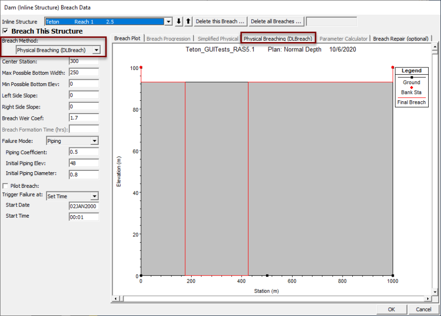Select the Breach Repair (optional) tab
The width and height of the screenshot is (441, 316).
click(x=401, y=38)
